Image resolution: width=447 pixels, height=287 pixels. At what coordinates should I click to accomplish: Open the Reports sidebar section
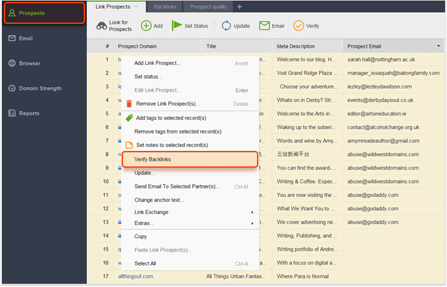point(44,114)
